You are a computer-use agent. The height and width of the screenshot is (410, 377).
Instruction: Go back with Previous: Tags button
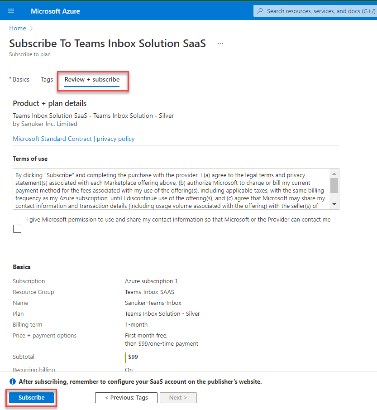tap(126, 397)
